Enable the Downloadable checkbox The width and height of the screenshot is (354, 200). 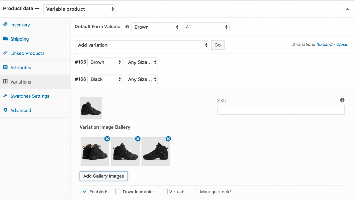(118, 191)
